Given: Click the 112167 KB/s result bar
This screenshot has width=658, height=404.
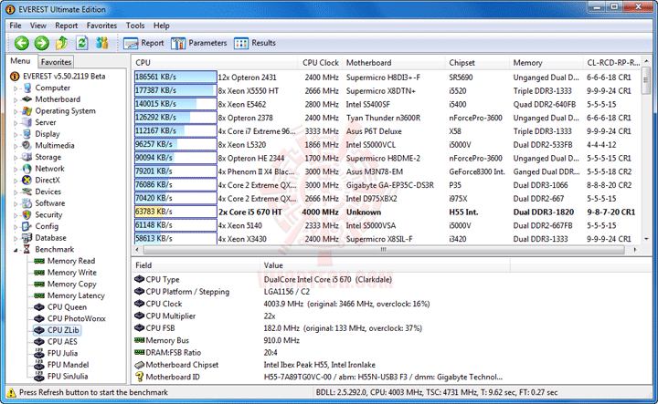Looking at the screenshot, I should 175,130.
